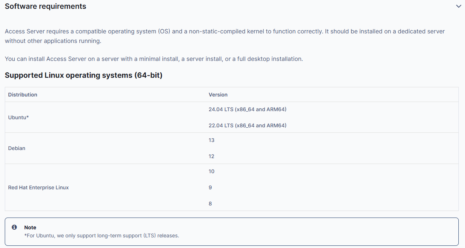The width and height of the screenshot is (465, 248).
Task: Select Red Hat version 9
Action: (210, 187)
